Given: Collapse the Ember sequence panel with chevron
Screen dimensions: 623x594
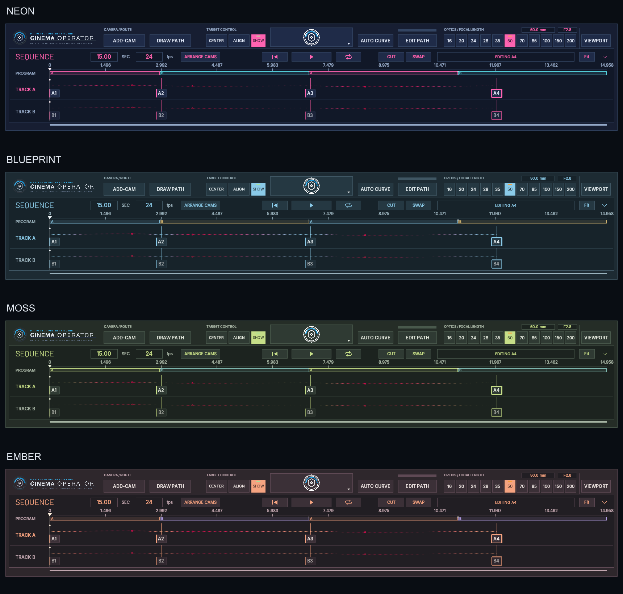Looking at the screenshot, I should click(x=605, y=502).
